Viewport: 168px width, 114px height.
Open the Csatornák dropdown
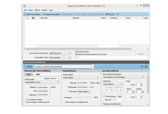tap(84, 91)
